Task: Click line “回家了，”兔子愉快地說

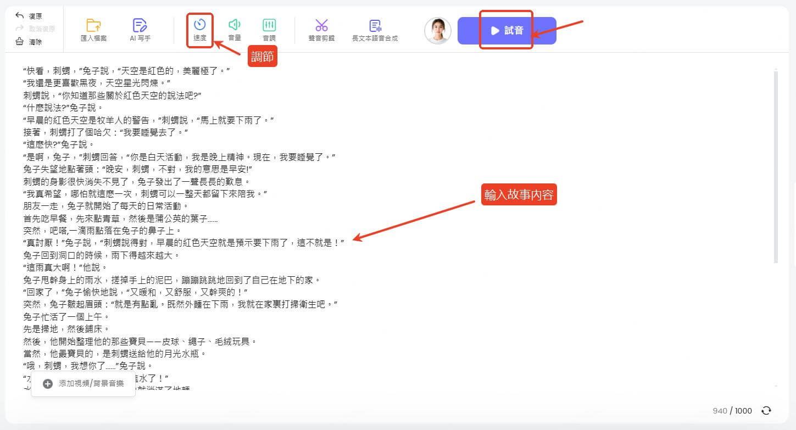Action: tap(136, 292)
